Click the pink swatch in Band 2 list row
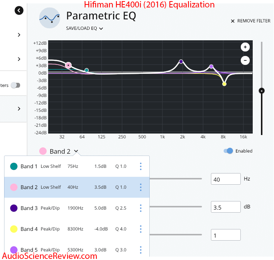Image resolution: width=274 pixels, height=260 pixels. (x=14, y=187)
